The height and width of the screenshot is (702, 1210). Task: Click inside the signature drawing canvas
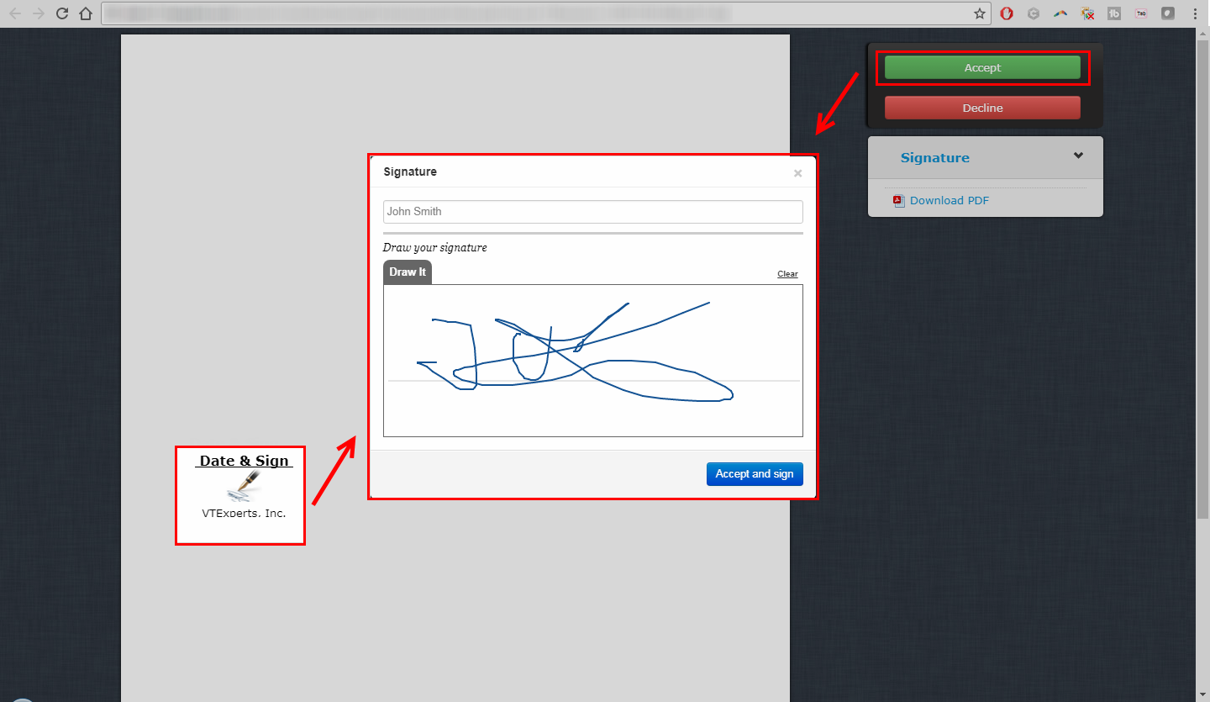593,361
